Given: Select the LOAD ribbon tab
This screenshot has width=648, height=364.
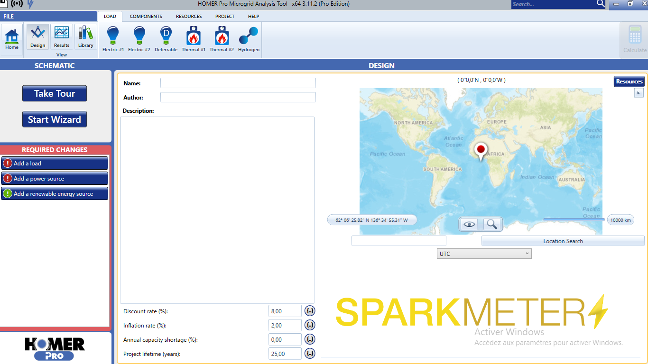Looking at the screenshot, I should click(x=110, y=16).
